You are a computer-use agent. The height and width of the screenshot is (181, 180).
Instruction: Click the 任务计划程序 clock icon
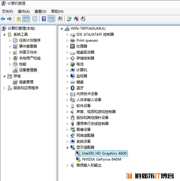[x=15, y=40]
